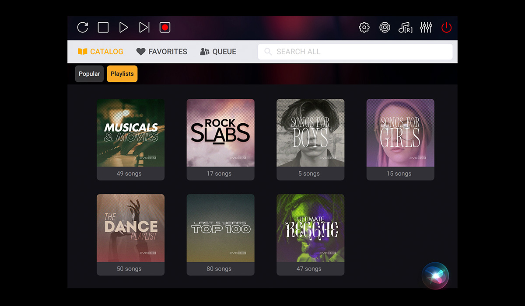Click the Search All input field
The height and width of the screenshot is (306, 525).
click(355, 52)
